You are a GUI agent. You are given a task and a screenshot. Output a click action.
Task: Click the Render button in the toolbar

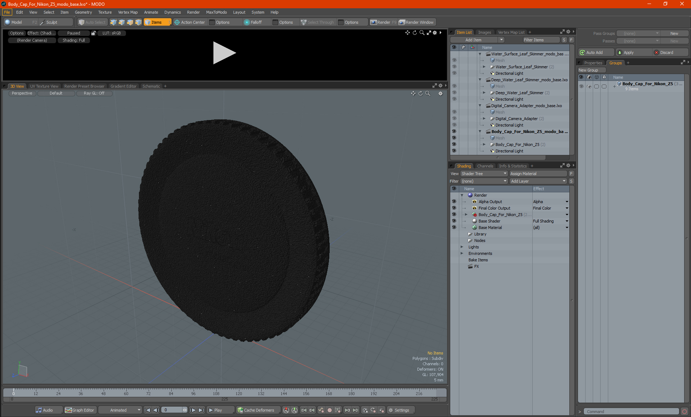coord(383,22)
